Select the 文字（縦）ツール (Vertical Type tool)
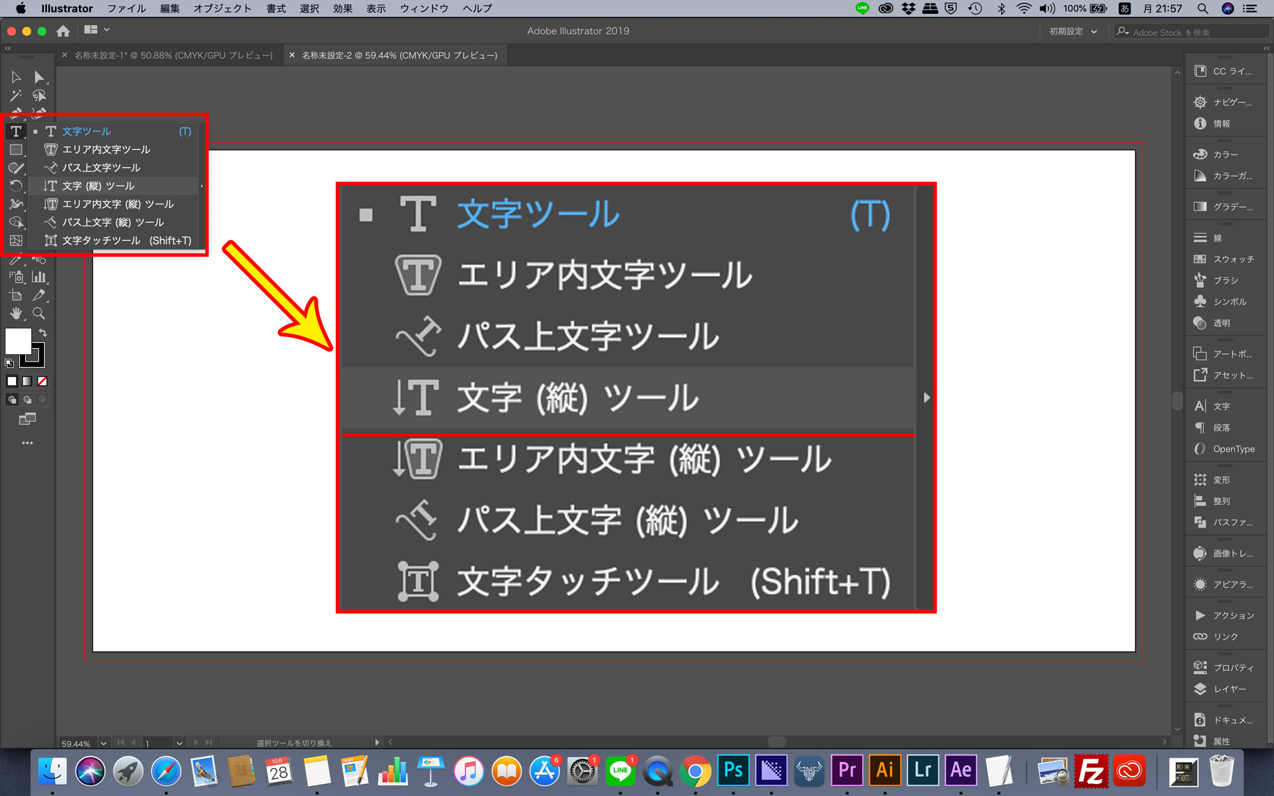Screen dimensions: 1274x796 (x=99, y=185)
